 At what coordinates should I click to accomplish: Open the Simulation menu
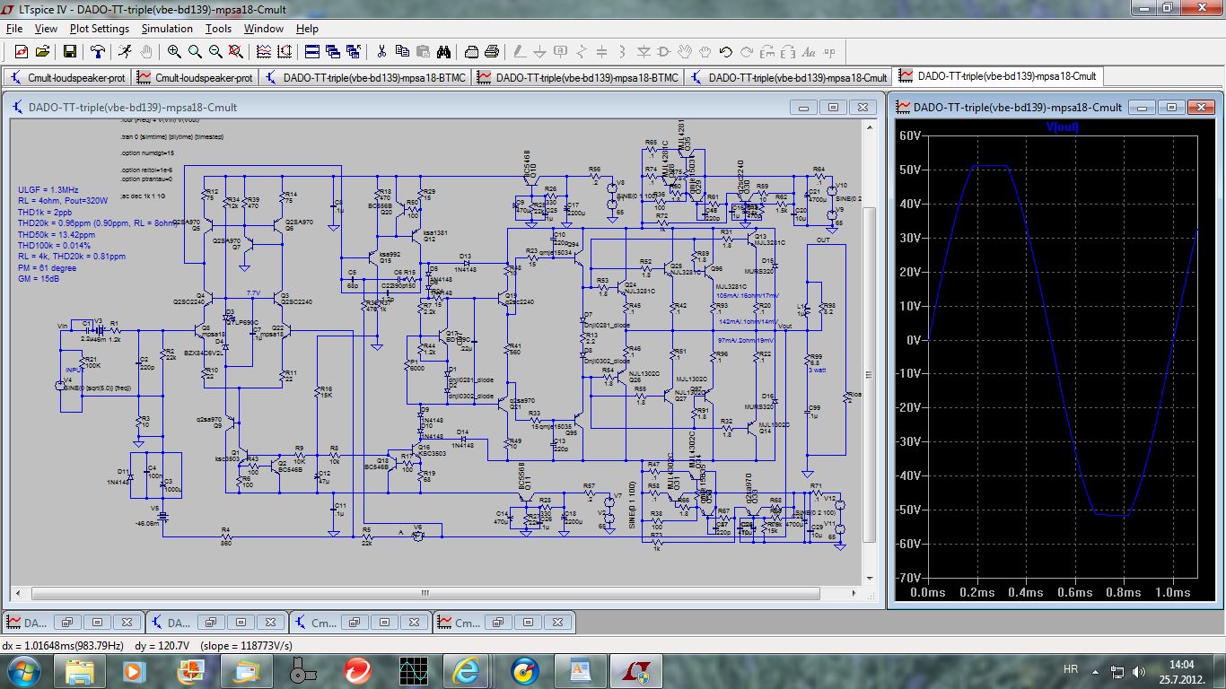pyautogui.click(x=167, y=29)
